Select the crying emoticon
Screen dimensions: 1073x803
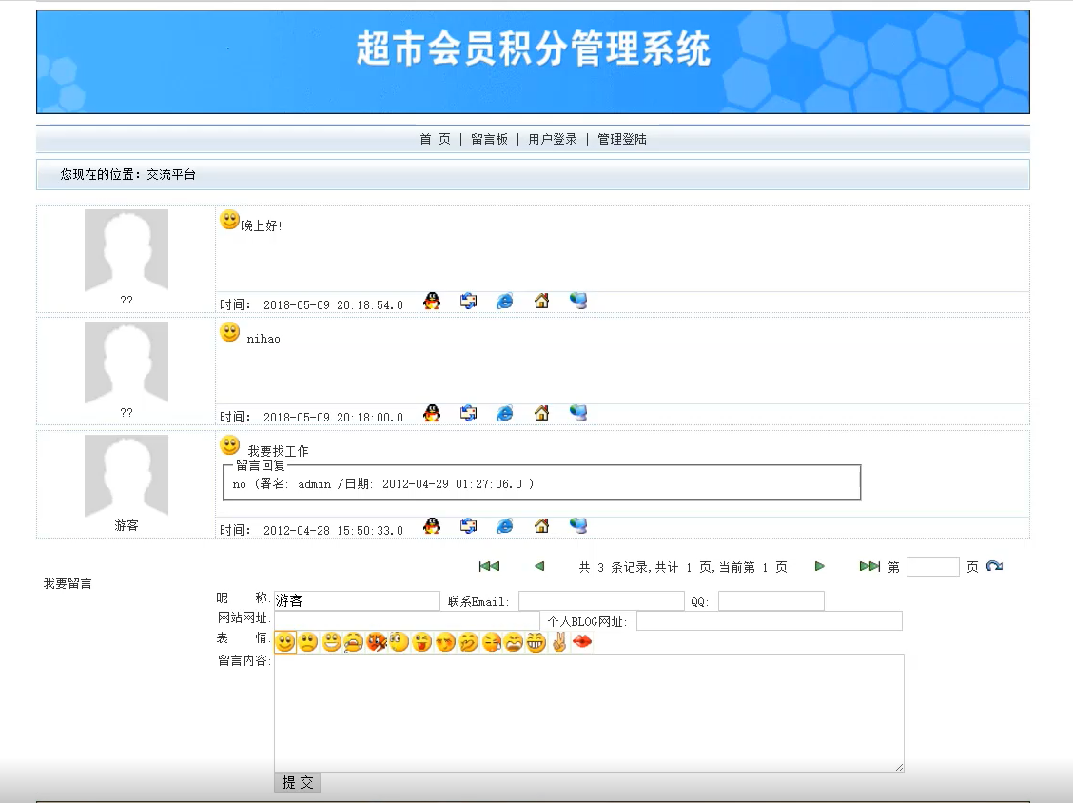click(x=354, y=642)
